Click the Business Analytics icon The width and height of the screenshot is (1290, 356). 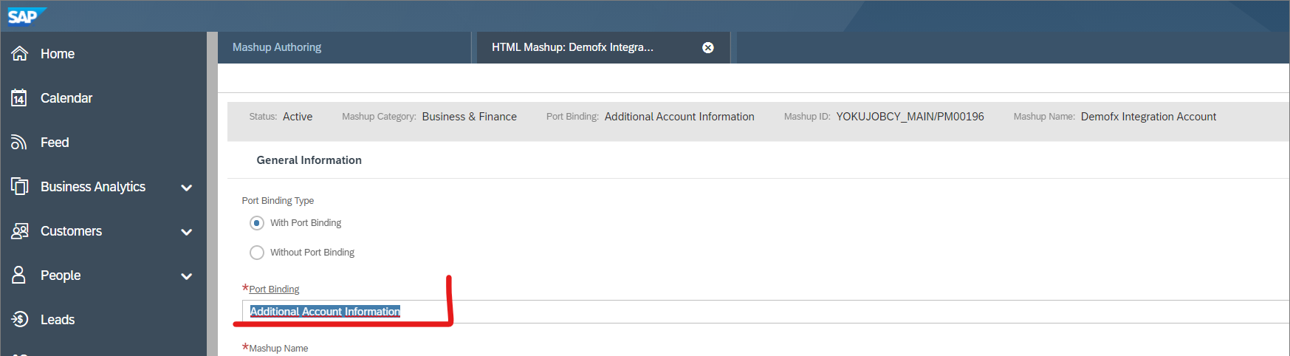pos(20,187)
